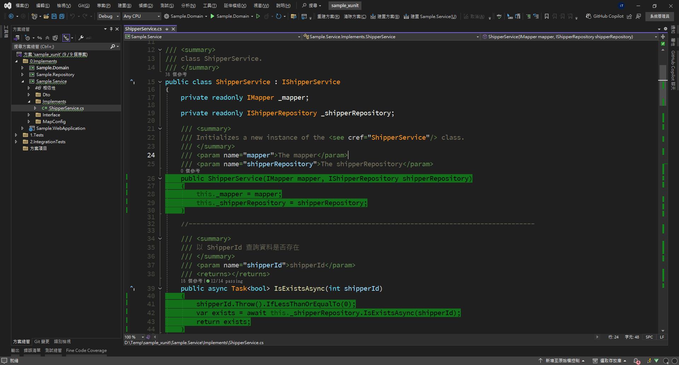Open the Debug configuration dropdown
Screen dimensions: 679x365
tap(109, 16)
